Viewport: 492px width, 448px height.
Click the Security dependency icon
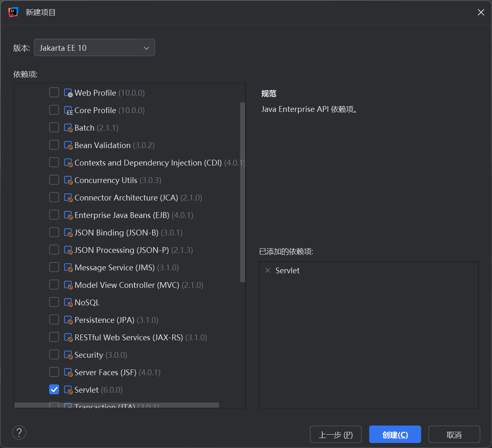tap(68, 355)
